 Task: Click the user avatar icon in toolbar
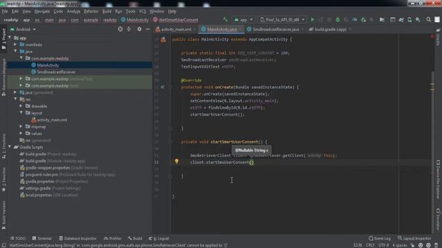pyautogui.click(x=437, y=20)
